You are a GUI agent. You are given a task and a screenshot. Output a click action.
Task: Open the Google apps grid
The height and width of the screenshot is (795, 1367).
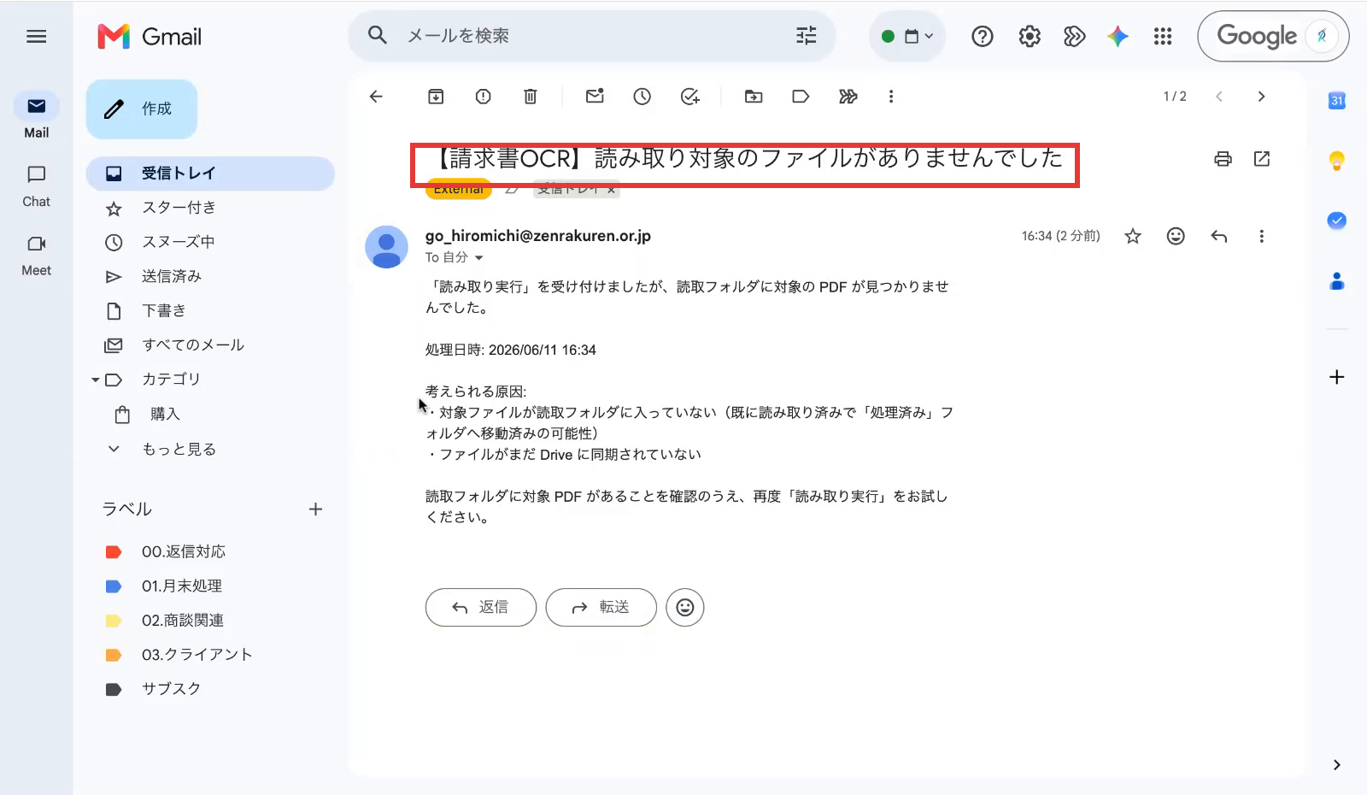tap(1163, 36)
